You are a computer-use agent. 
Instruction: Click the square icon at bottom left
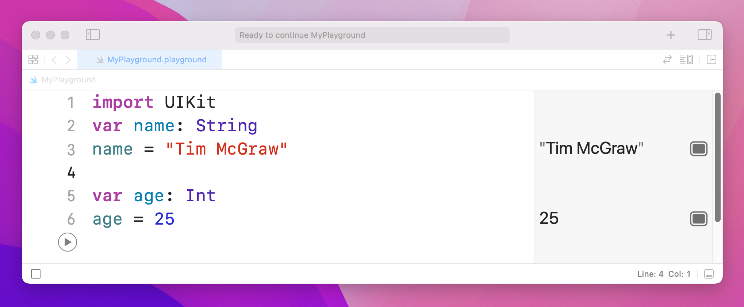36,274
